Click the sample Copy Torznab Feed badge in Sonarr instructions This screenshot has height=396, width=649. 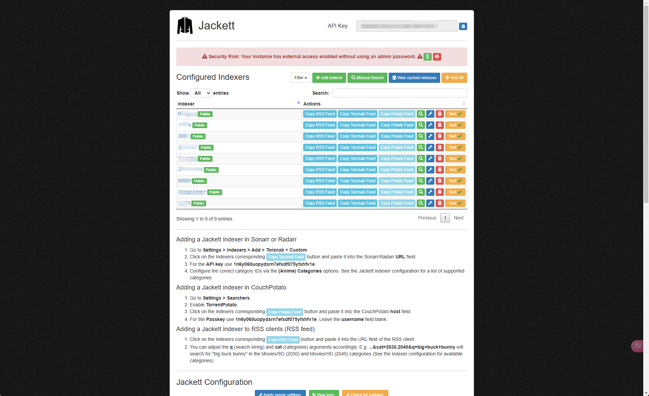coord(286,257)
